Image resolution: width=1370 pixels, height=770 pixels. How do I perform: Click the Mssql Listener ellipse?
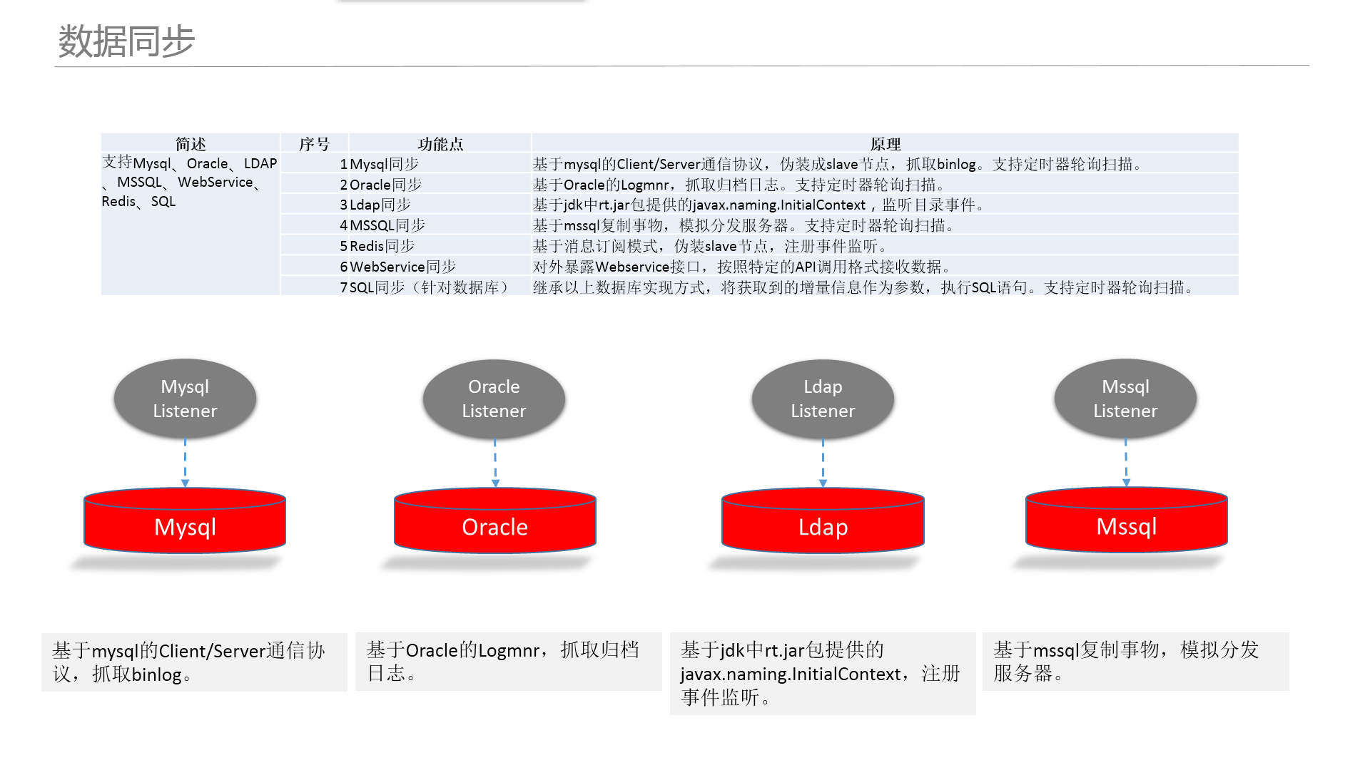[1125, 399]
